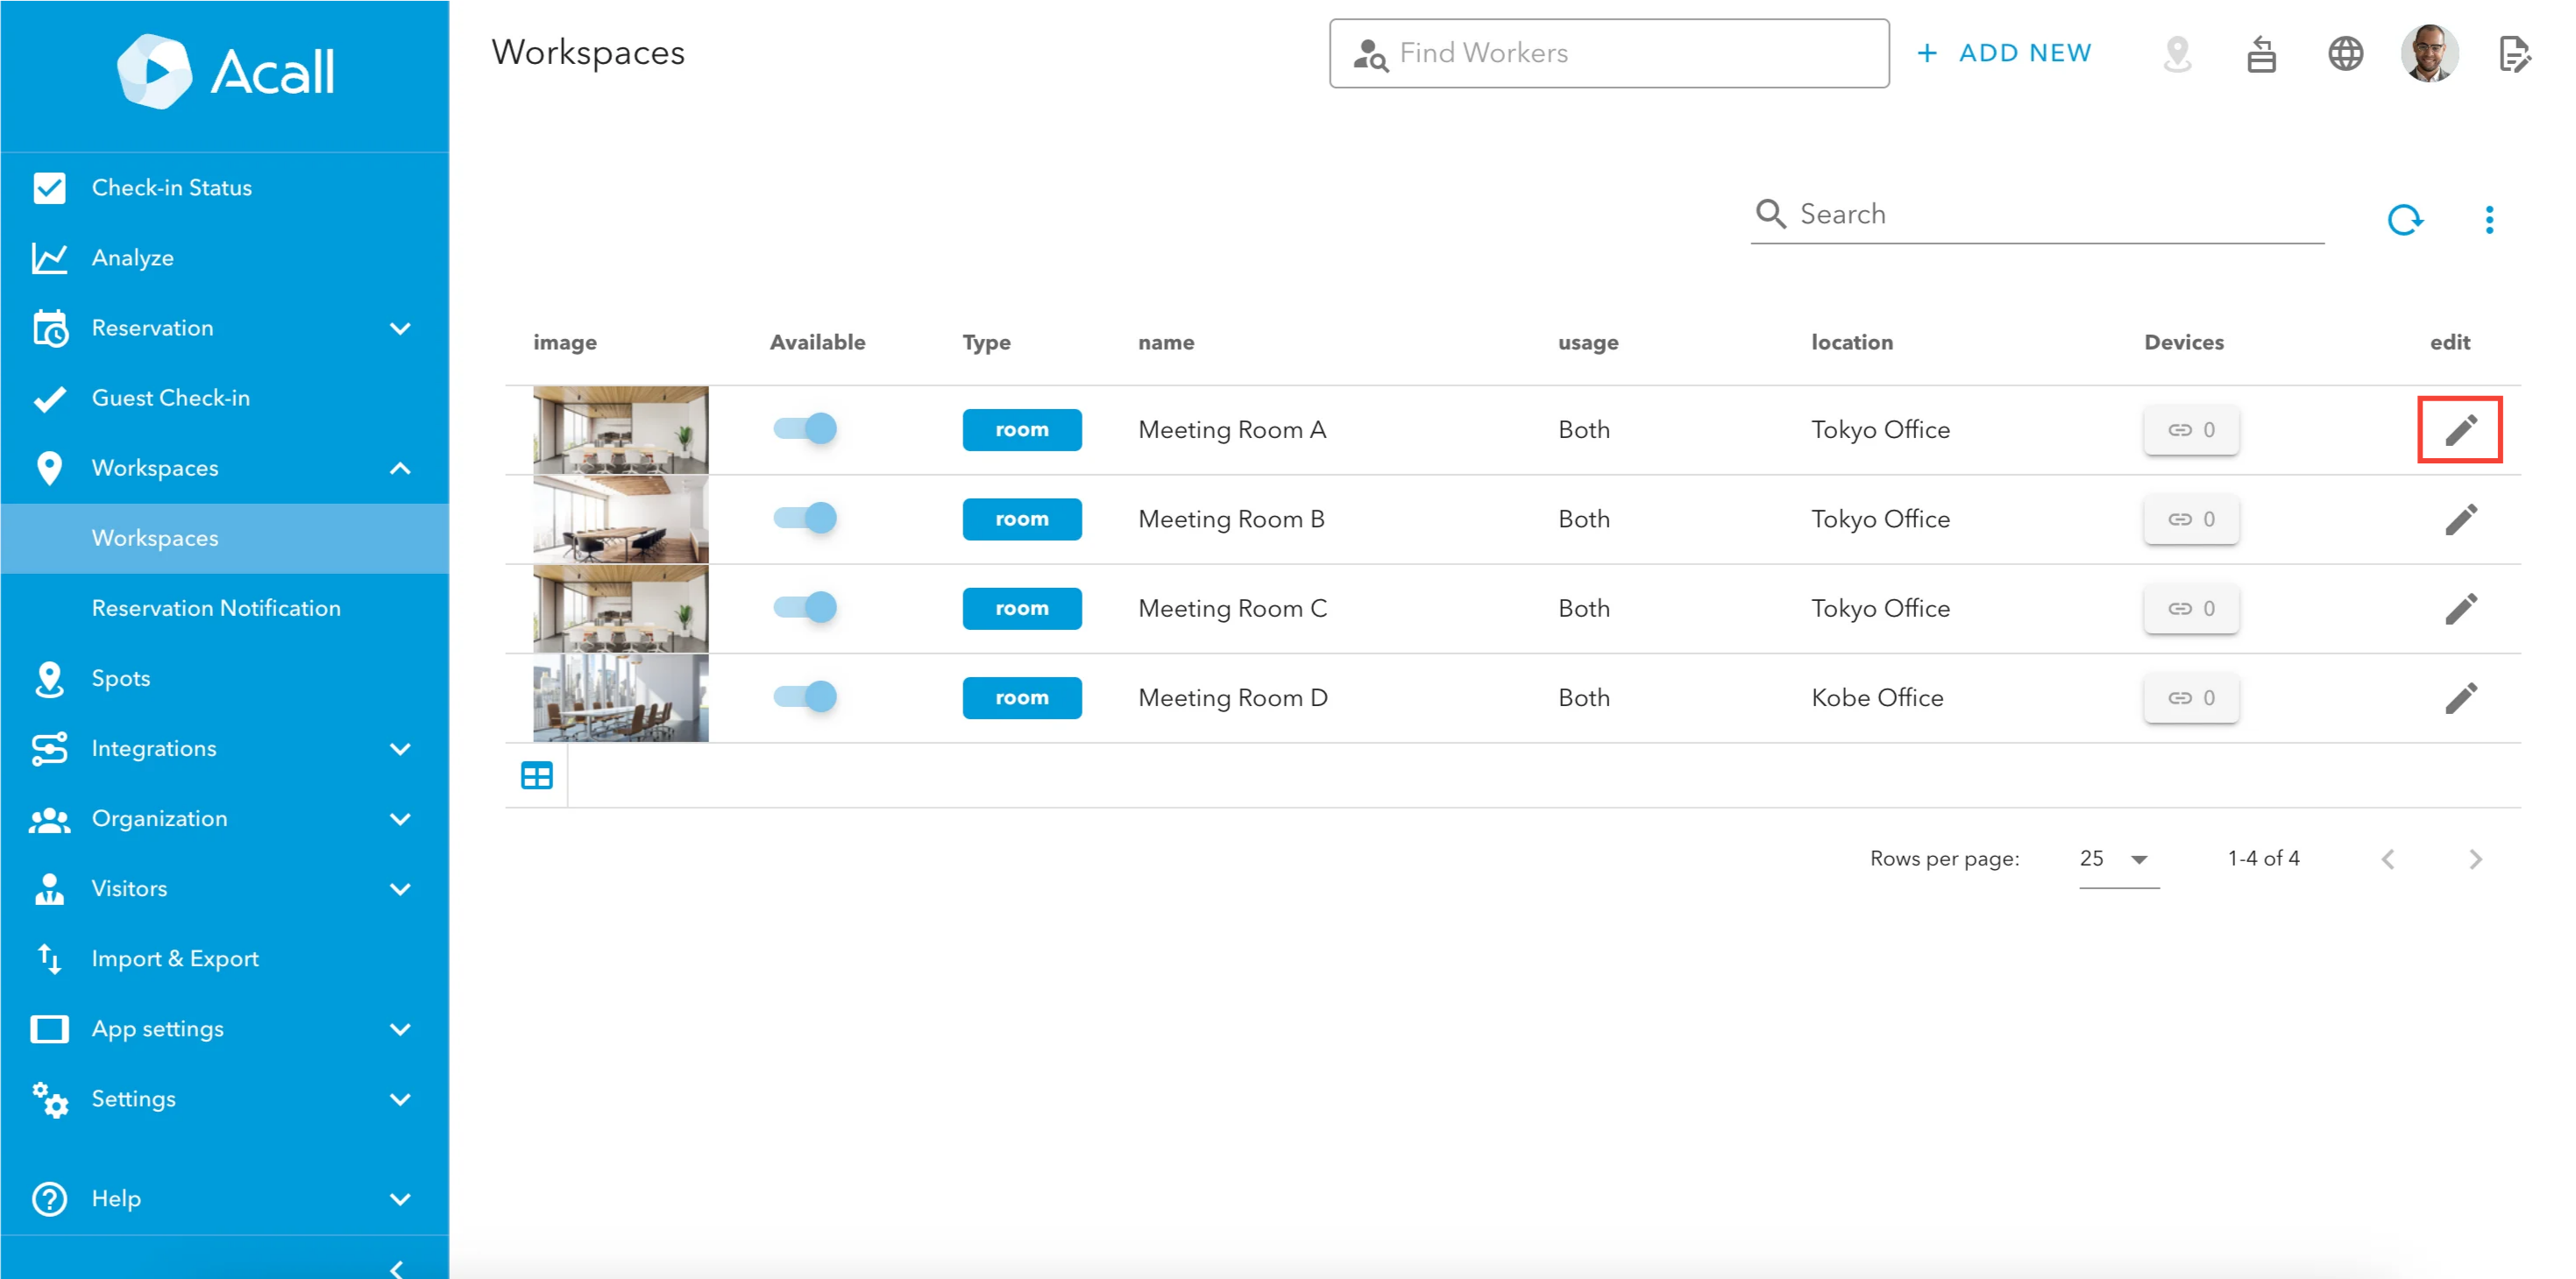Screen dimensions: 2576x1279
Task: Toggle availability for Meeting Room B
Action: pyautogui.click(x=805, y=519)
